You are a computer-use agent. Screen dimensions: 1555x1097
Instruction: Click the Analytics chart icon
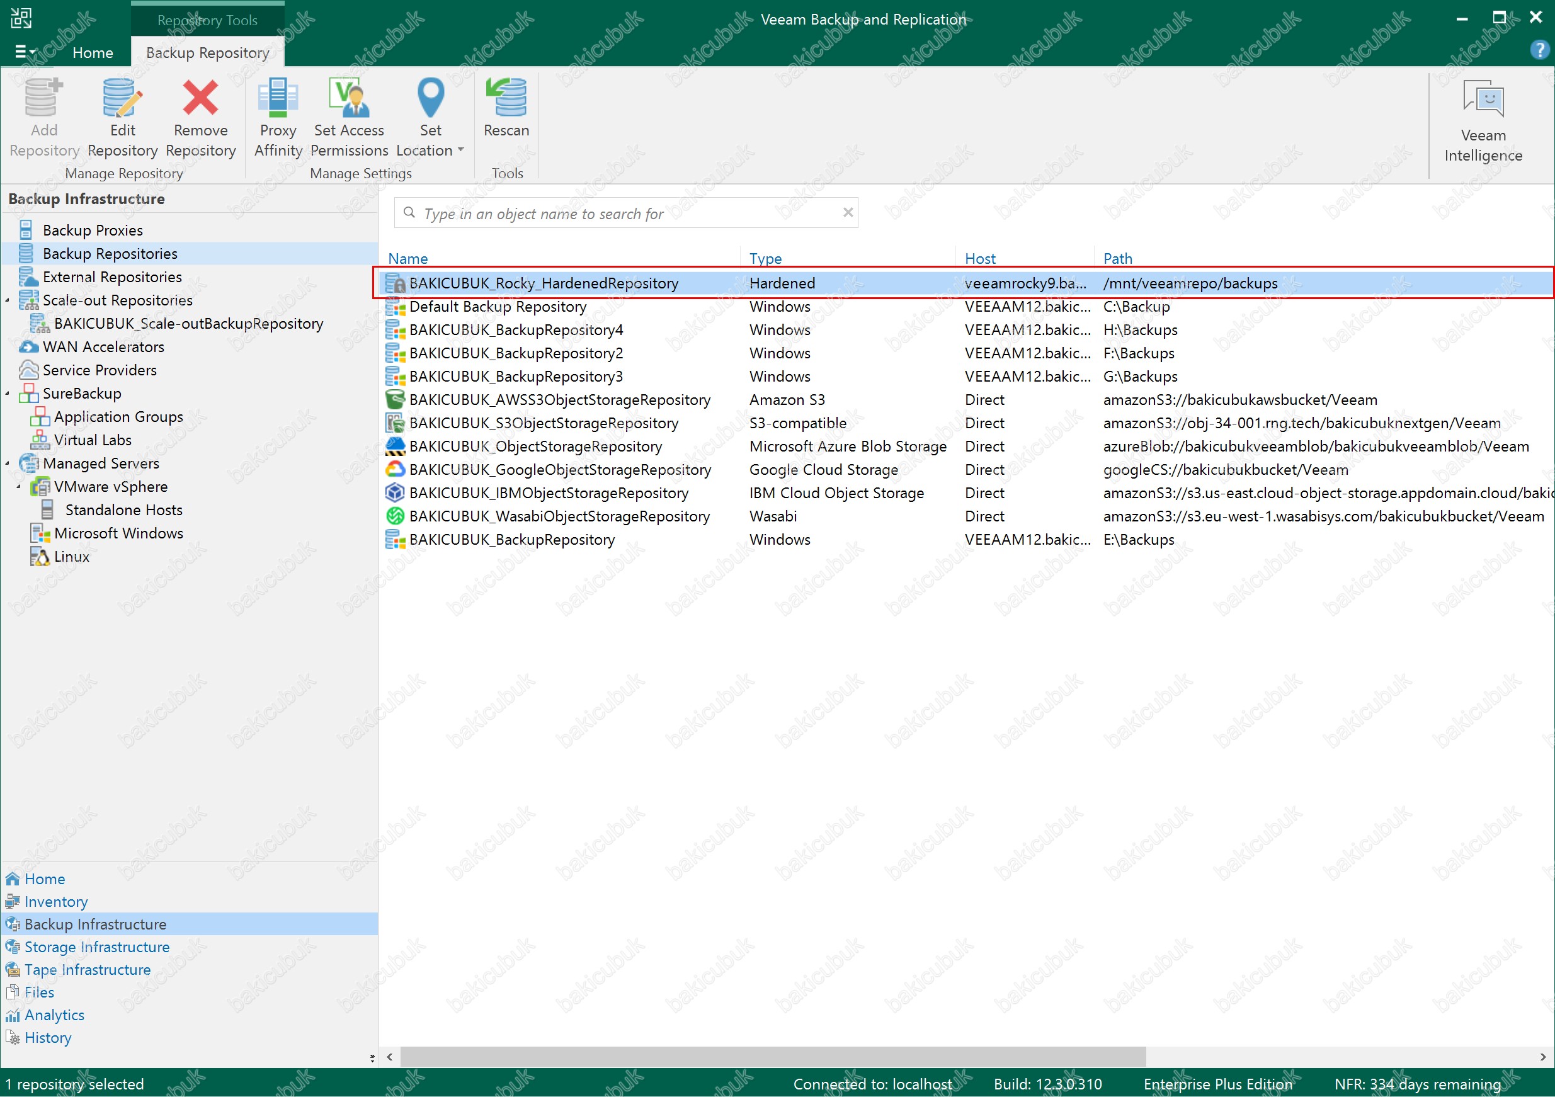tap(12, 1015)
